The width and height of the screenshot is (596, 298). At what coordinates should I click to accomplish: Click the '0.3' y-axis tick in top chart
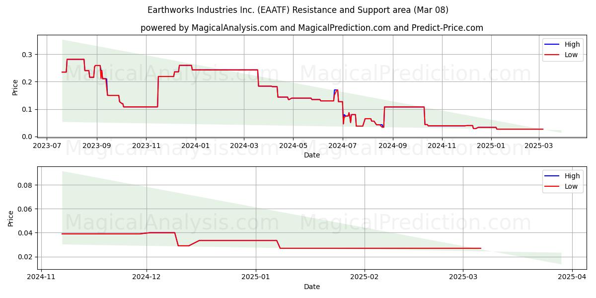(28, 54)
